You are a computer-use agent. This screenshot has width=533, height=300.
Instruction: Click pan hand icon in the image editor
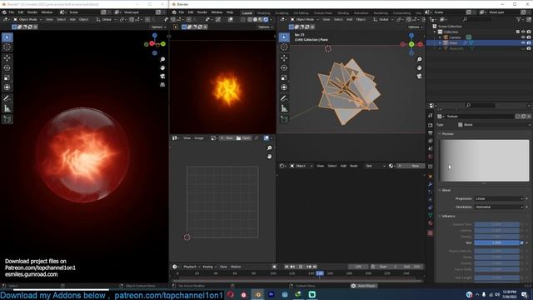tap(269, 157)
